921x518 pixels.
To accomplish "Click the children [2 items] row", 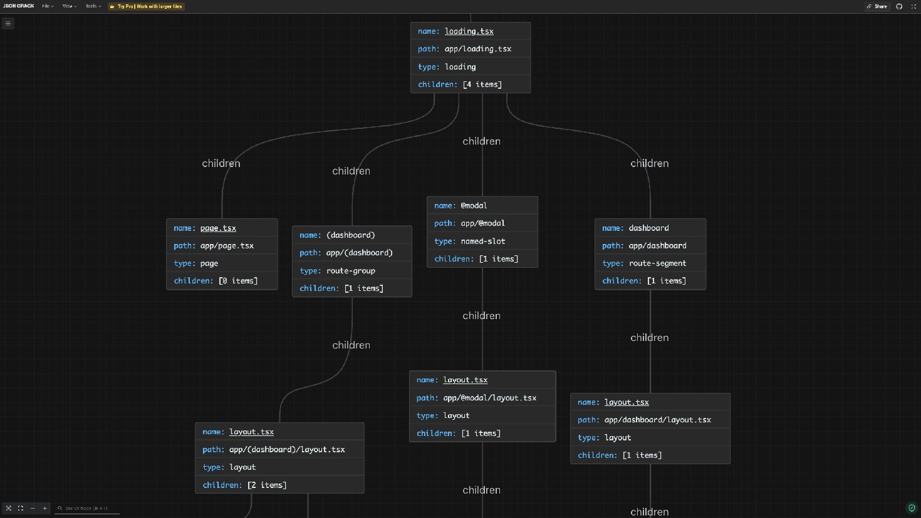I will (x=279, y=485).
